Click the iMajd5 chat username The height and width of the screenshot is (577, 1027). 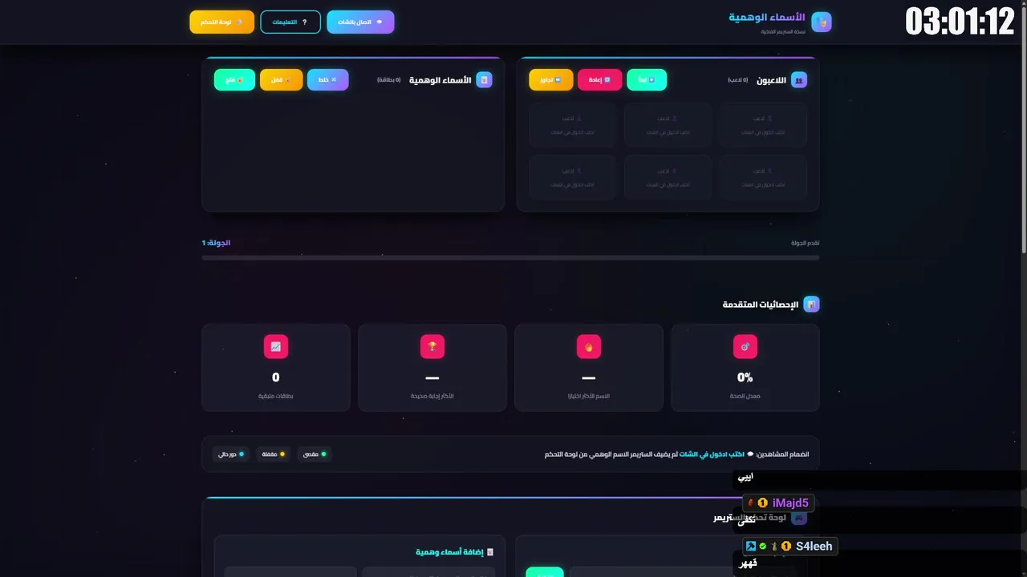[x=790, y=503]
